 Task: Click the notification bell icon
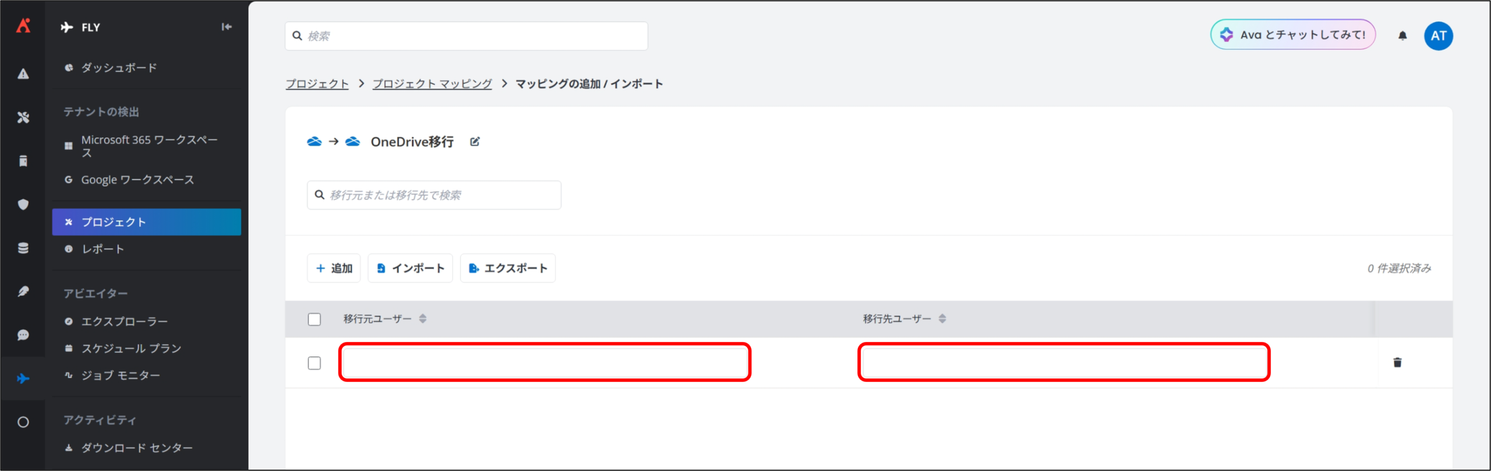1402,36
